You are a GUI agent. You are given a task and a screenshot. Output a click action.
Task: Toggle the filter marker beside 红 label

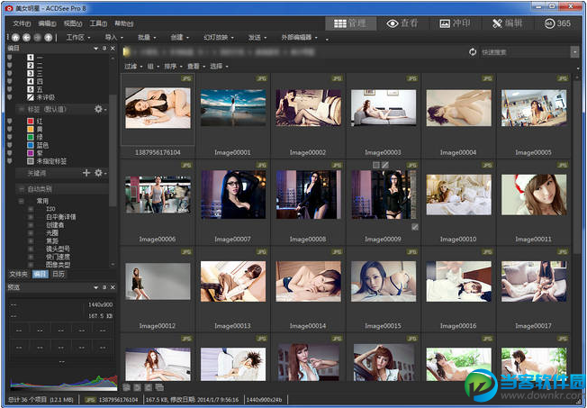click(x=10, y=121)
